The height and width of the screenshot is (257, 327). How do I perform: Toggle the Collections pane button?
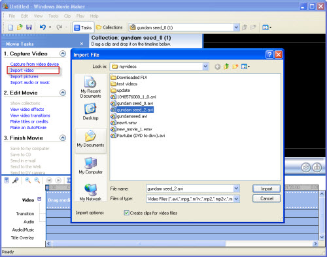point(109,27)
